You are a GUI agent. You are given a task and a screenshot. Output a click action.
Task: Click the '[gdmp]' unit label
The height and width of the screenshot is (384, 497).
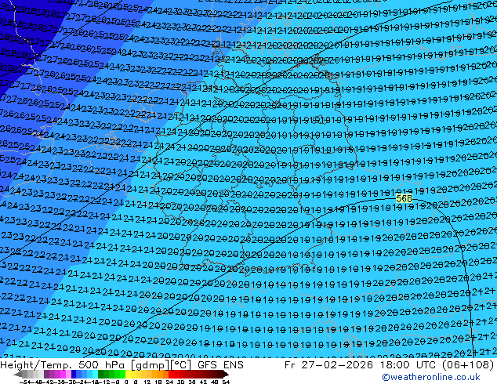[151, 365]
